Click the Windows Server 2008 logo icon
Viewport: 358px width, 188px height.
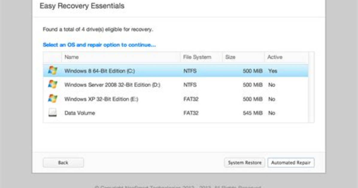[52, 84]
